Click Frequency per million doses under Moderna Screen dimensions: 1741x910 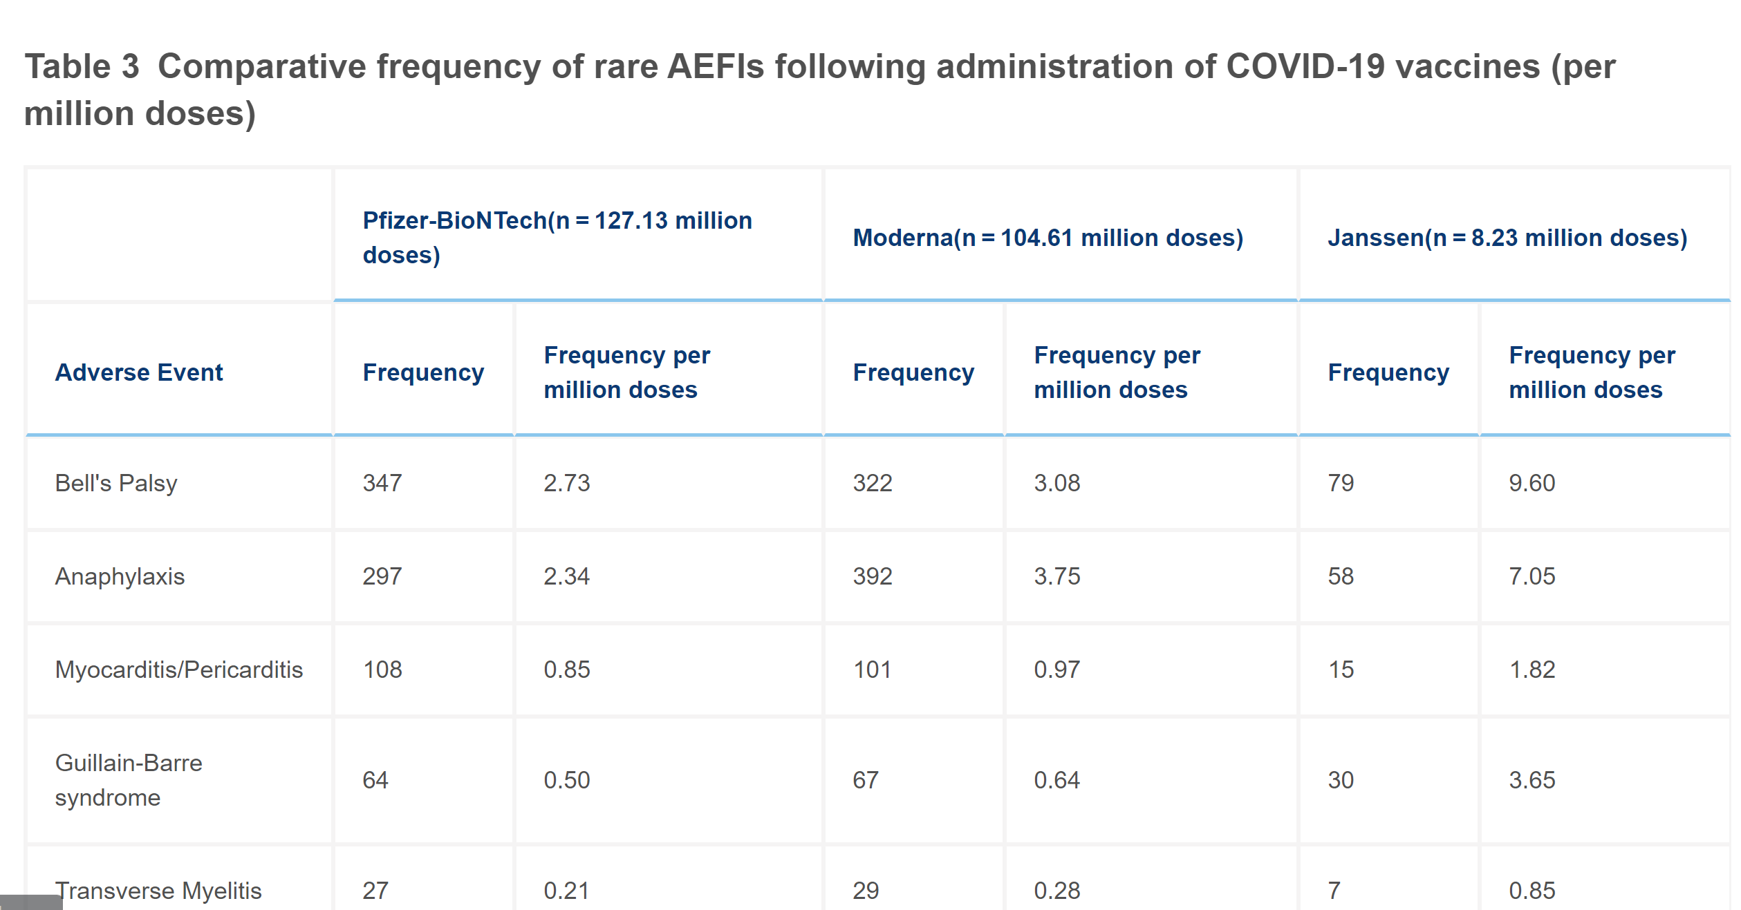pyautogui.click(x=1117, y=372)
